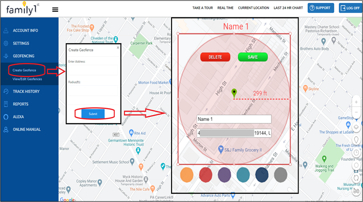Click the Reports document icon
Screen dimensions: 363x202
6,104
